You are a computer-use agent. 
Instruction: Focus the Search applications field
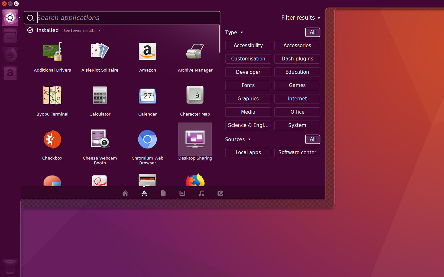(125, 18)
